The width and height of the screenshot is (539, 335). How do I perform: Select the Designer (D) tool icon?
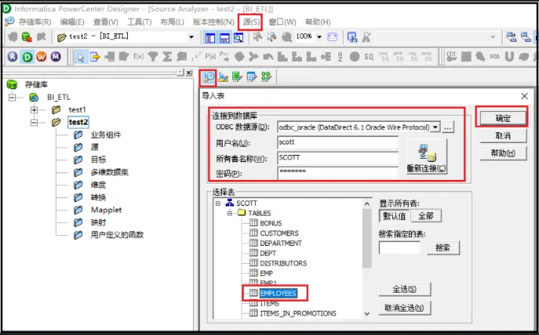26,57
